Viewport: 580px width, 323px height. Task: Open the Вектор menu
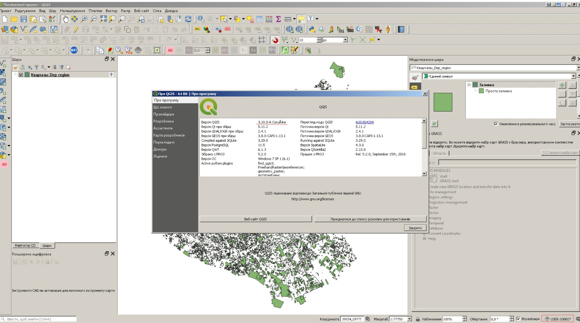click(x=111, y=11)
